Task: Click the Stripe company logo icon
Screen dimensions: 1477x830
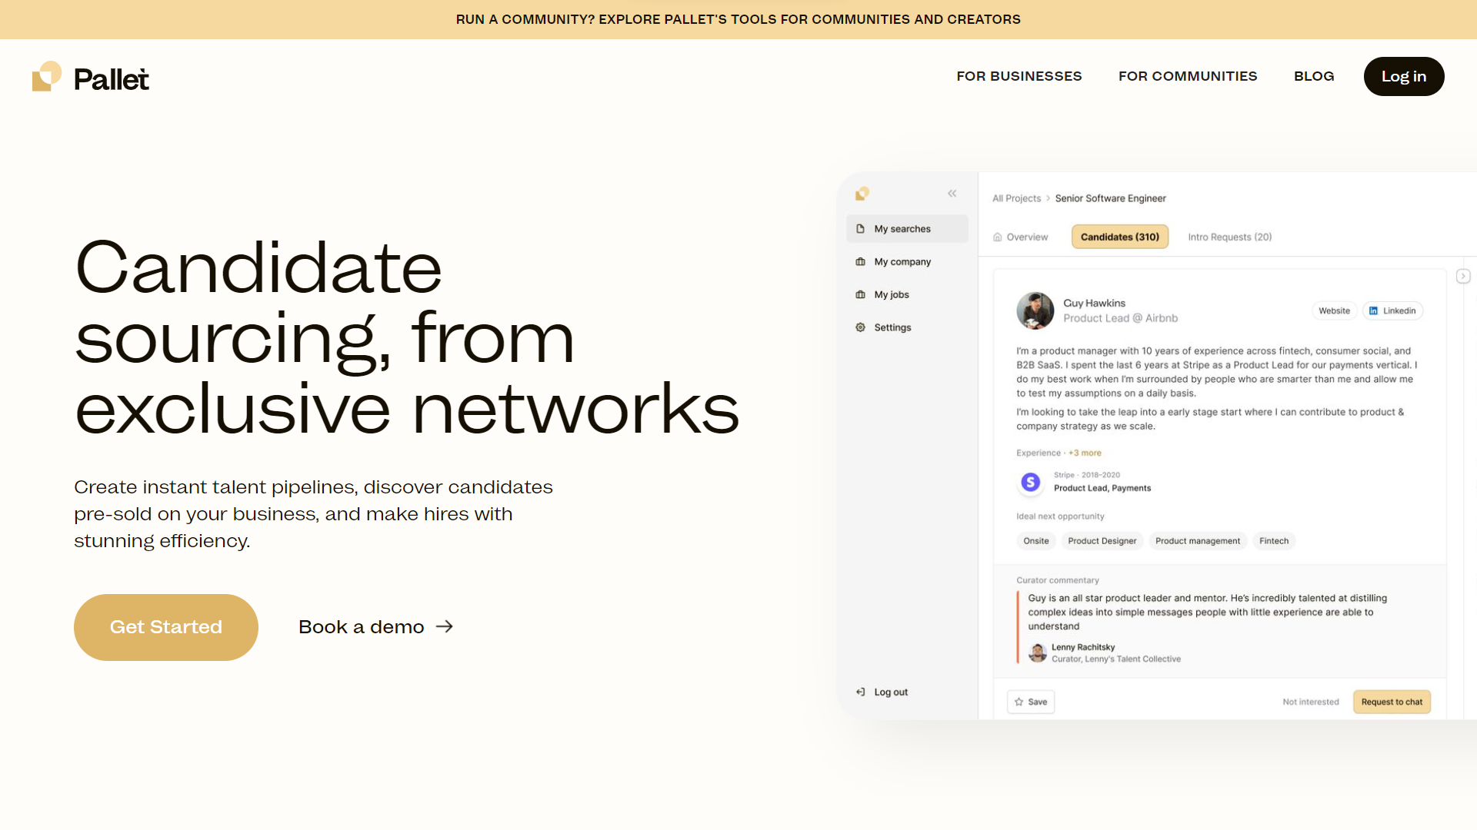Action: coord(1030,482)
